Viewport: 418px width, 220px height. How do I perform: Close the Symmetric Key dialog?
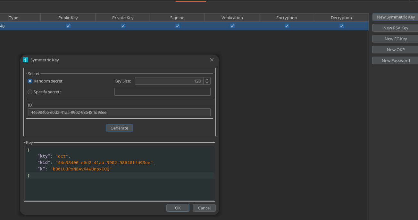(x=212, y=60)
